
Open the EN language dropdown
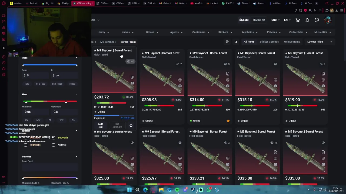(x=287, y=20)
